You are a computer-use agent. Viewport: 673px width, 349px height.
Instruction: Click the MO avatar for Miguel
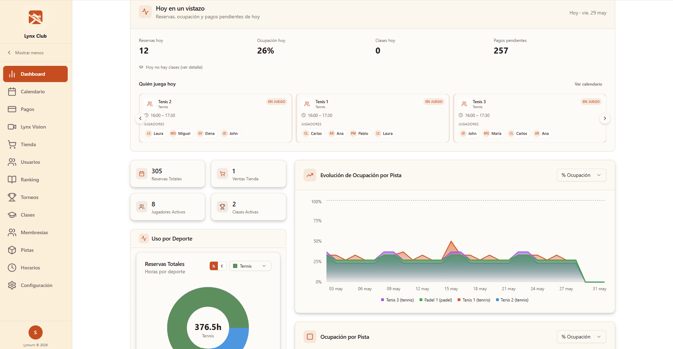[x=173, y=133]
